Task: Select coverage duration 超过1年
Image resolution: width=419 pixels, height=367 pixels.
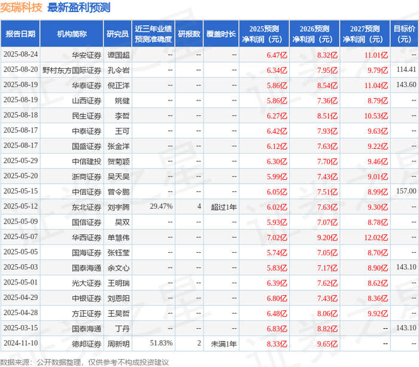Action: coord(224,207)
